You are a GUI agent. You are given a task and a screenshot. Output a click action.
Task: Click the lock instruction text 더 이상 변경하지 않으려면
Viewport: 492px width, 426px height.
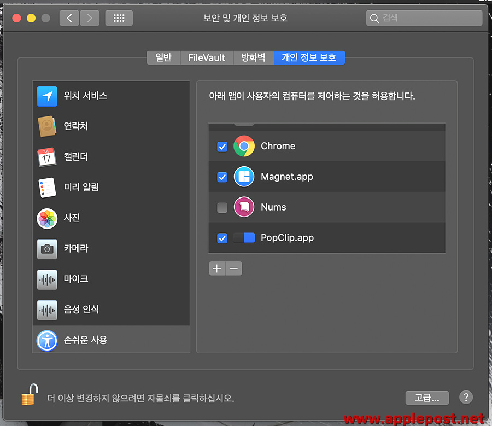click(x=140, y=398)
